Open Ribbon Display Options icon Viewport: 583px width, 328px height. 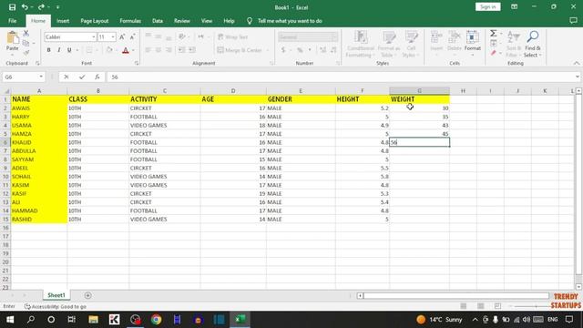[x=514, y=6]
